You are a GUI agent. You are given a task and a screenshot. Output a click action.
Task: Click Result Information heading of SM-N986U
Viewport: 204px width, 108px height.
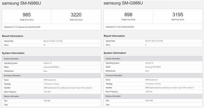point(13,36)
